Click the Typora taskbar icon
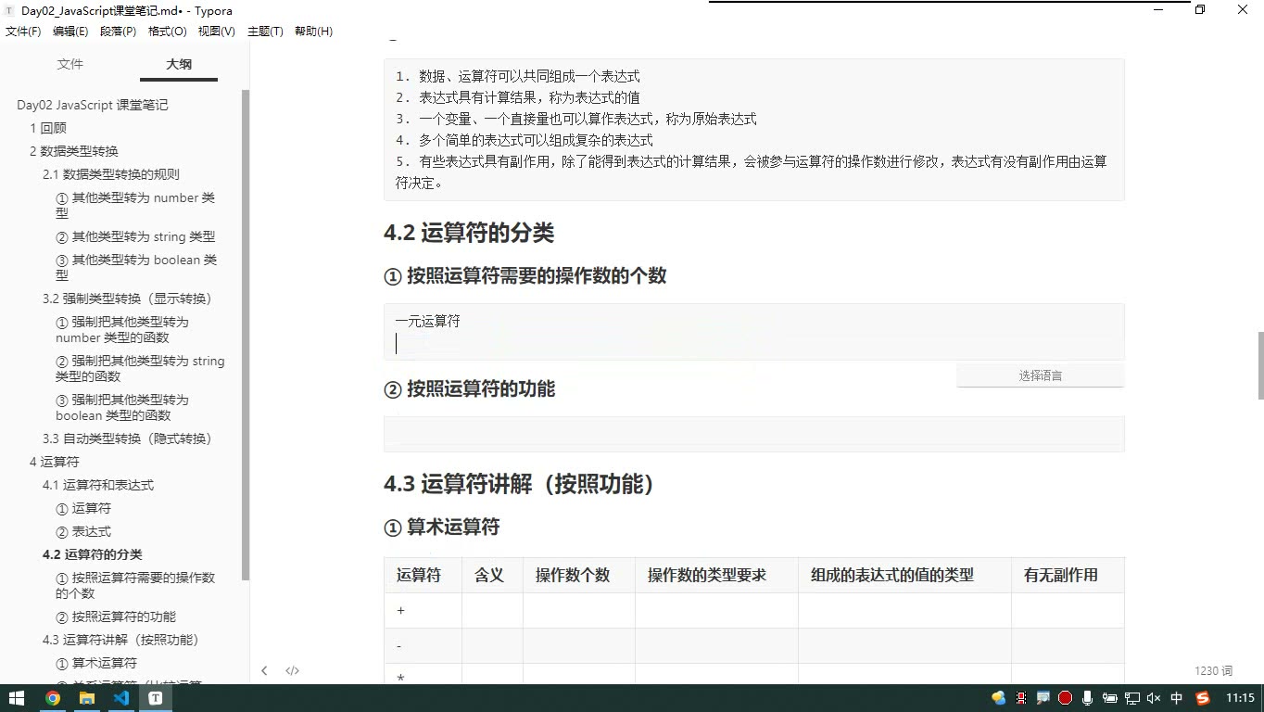1264x712 pixels. click(x=156, y=698)
